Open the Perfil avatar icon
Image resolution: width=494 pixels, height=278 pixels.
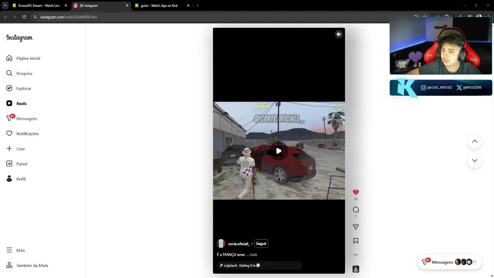9,179
